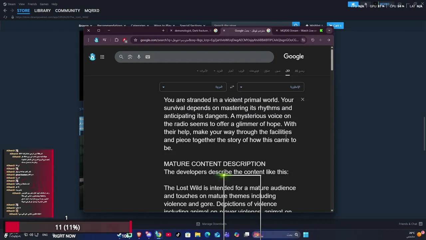
Task: Close the demonologist search tab
Action: coord(171,30)
